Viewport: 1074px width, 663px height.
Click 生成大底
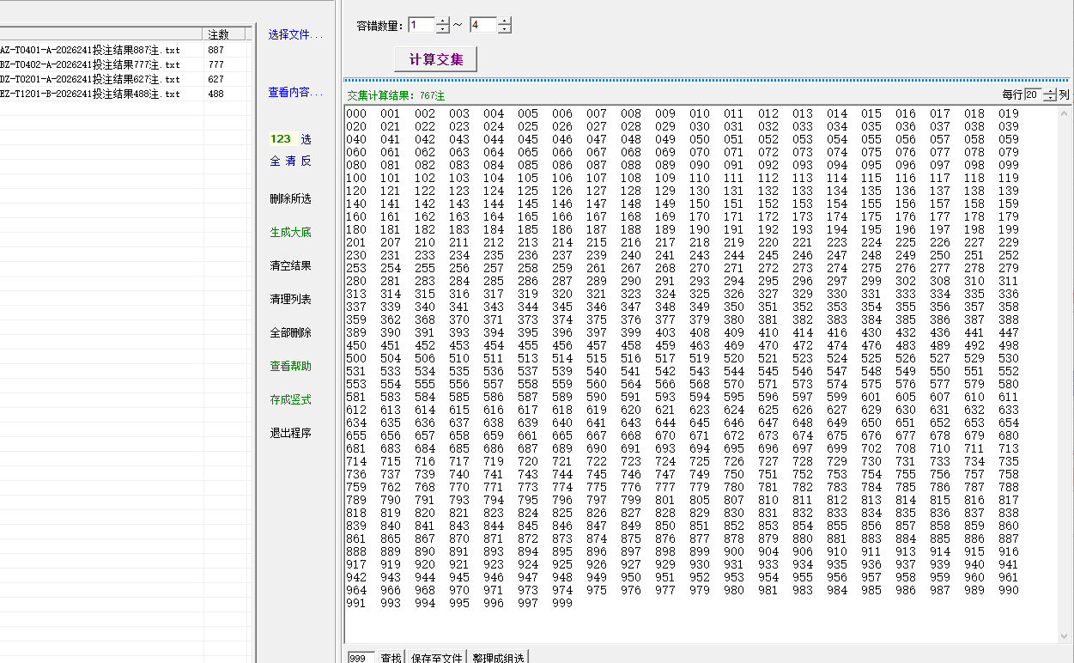[290, 232]
